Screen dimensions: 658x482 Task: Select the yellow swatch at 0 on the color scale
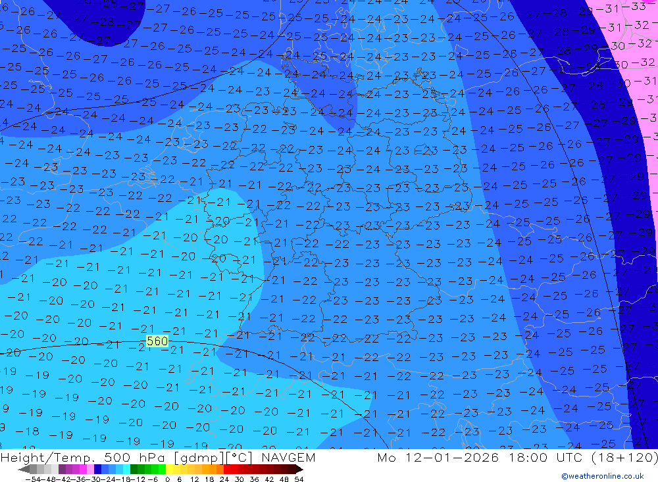tap(170, 469)
